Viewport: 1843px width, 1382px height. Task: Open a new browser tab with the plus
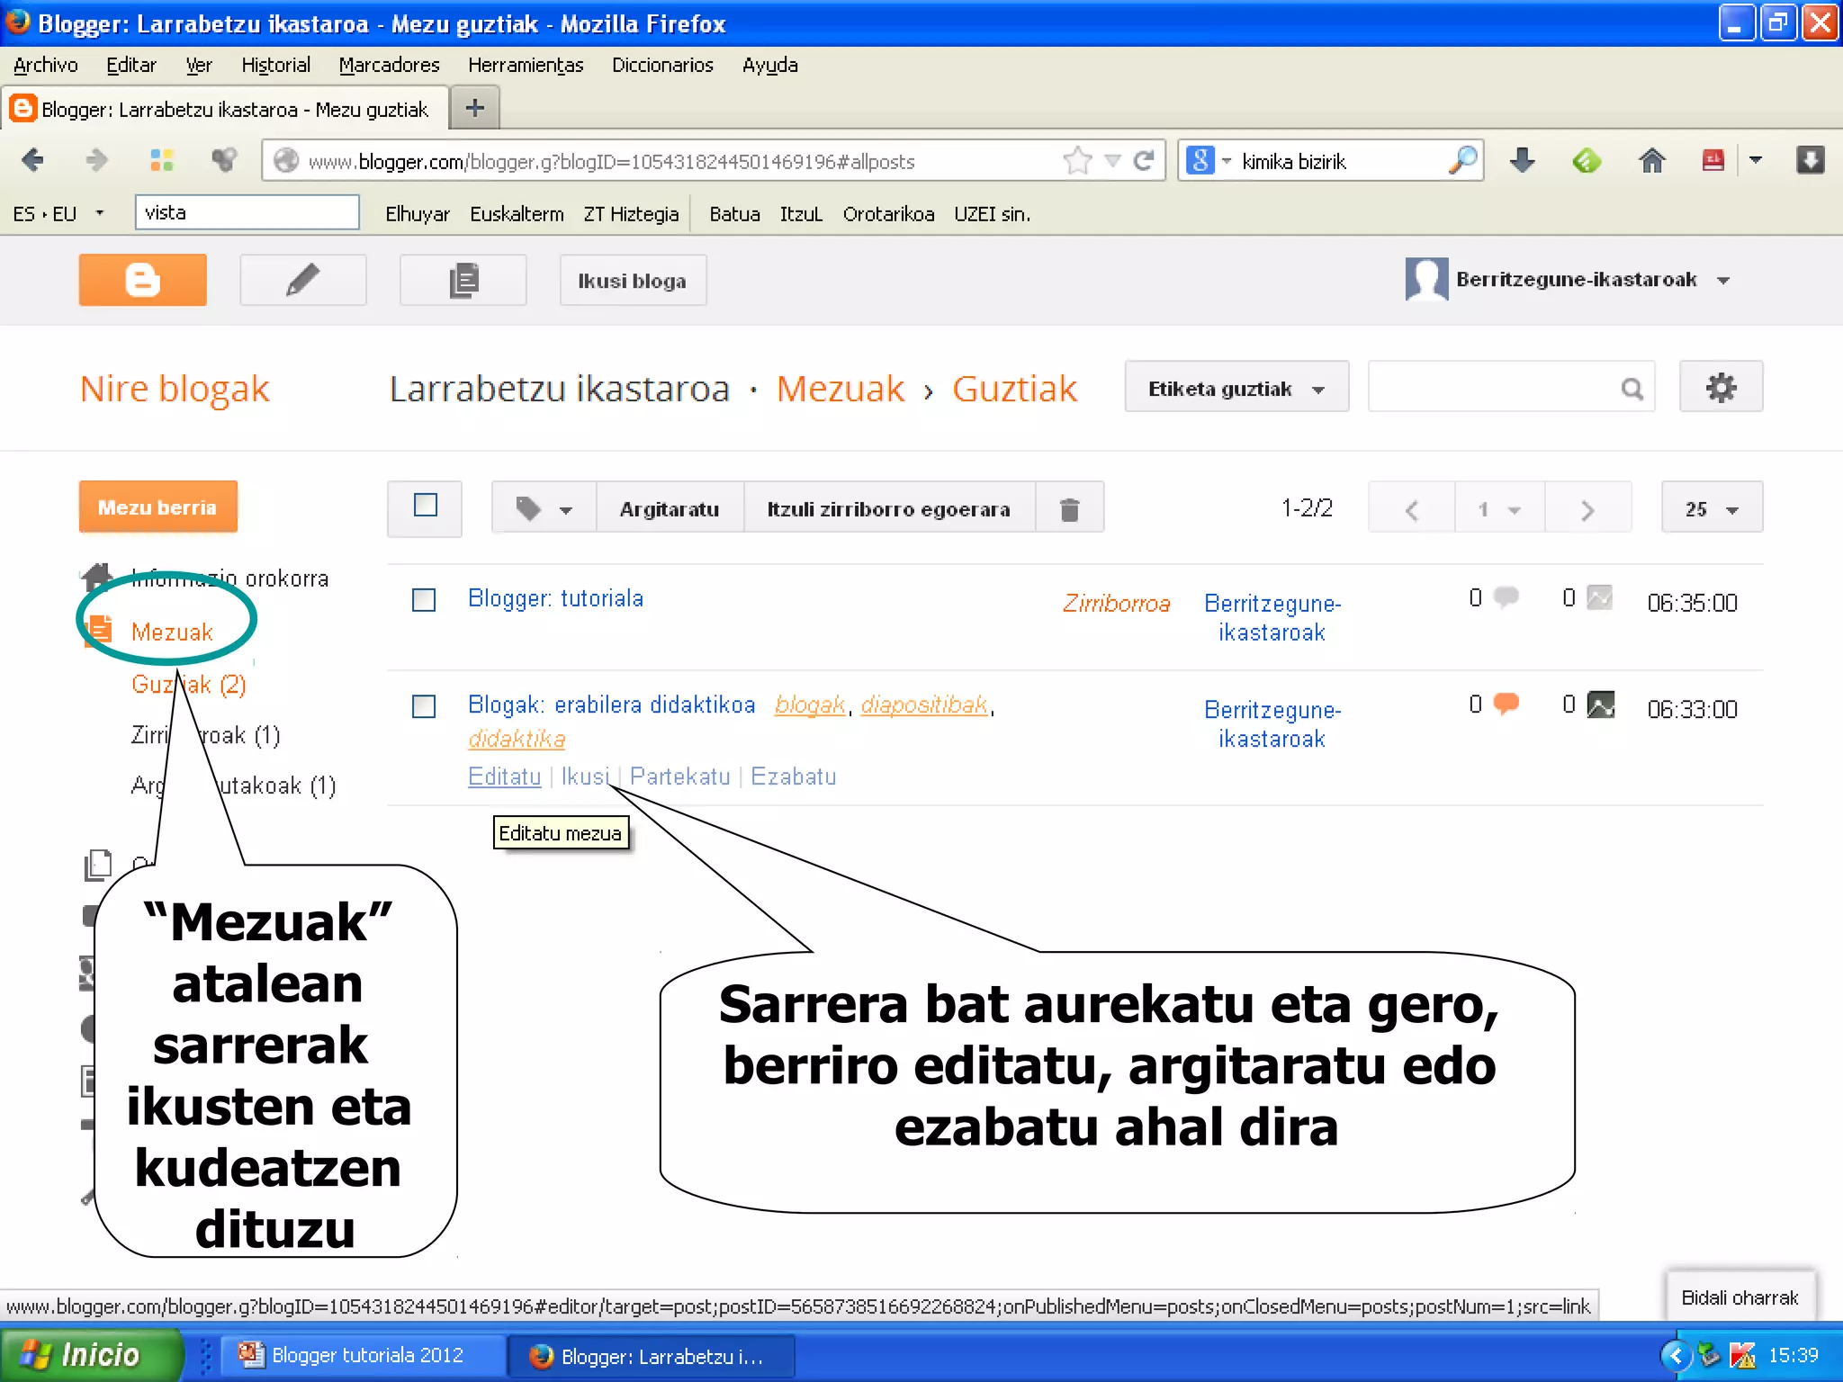point(474,108)
